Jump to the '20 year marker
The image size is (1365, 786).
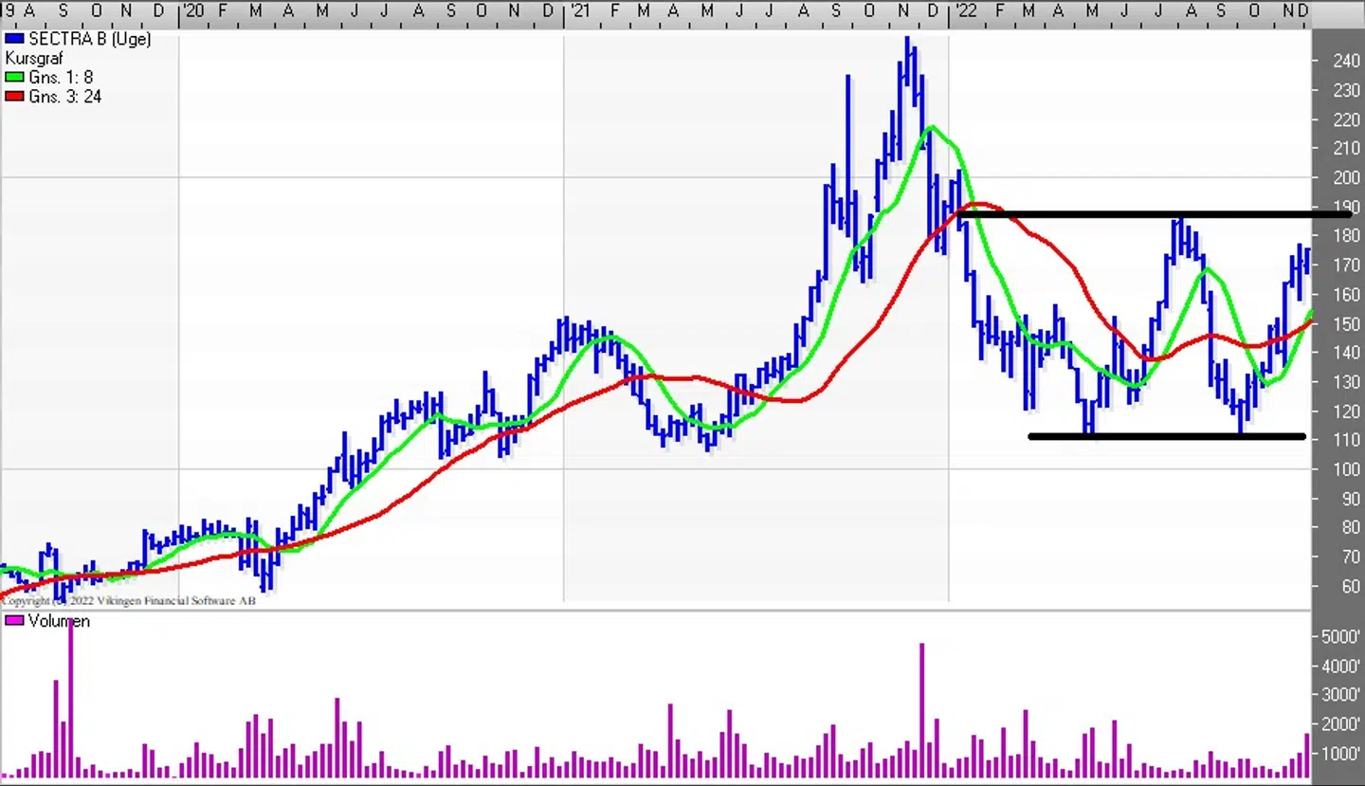(192, 11)
